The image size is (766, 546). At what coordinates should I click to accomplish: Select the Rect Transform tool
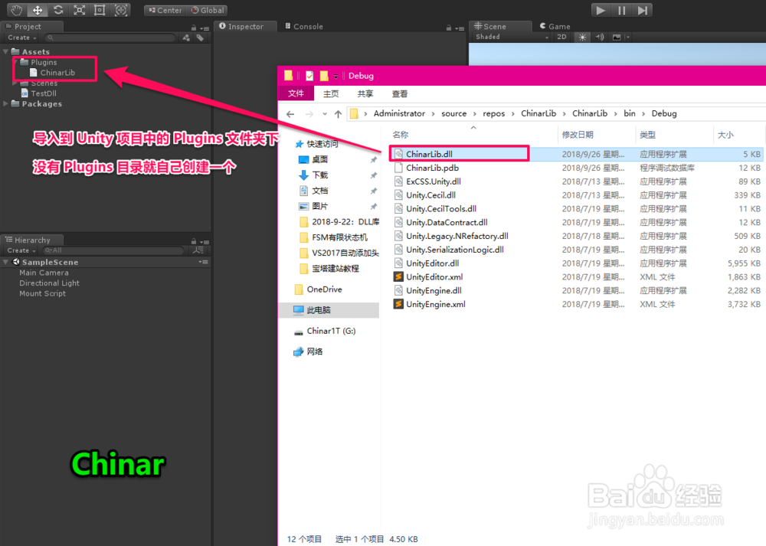100,10
